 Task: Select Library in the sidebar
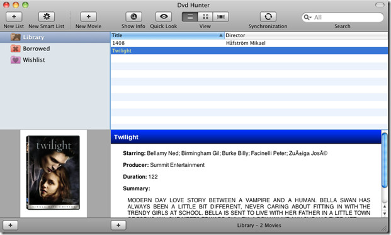tap(55, 37)
